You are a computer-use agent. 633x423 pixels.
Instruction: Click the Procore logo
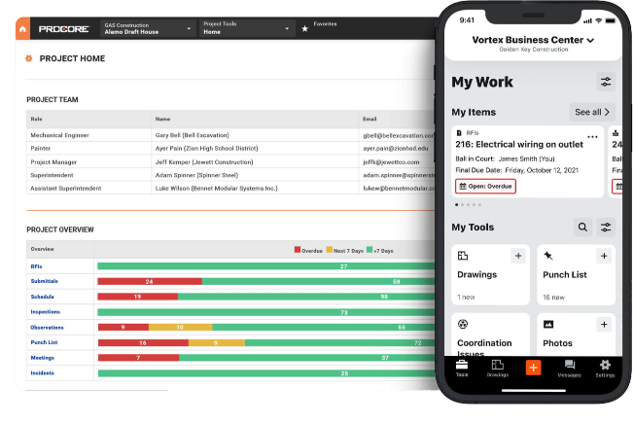[64, 29]
